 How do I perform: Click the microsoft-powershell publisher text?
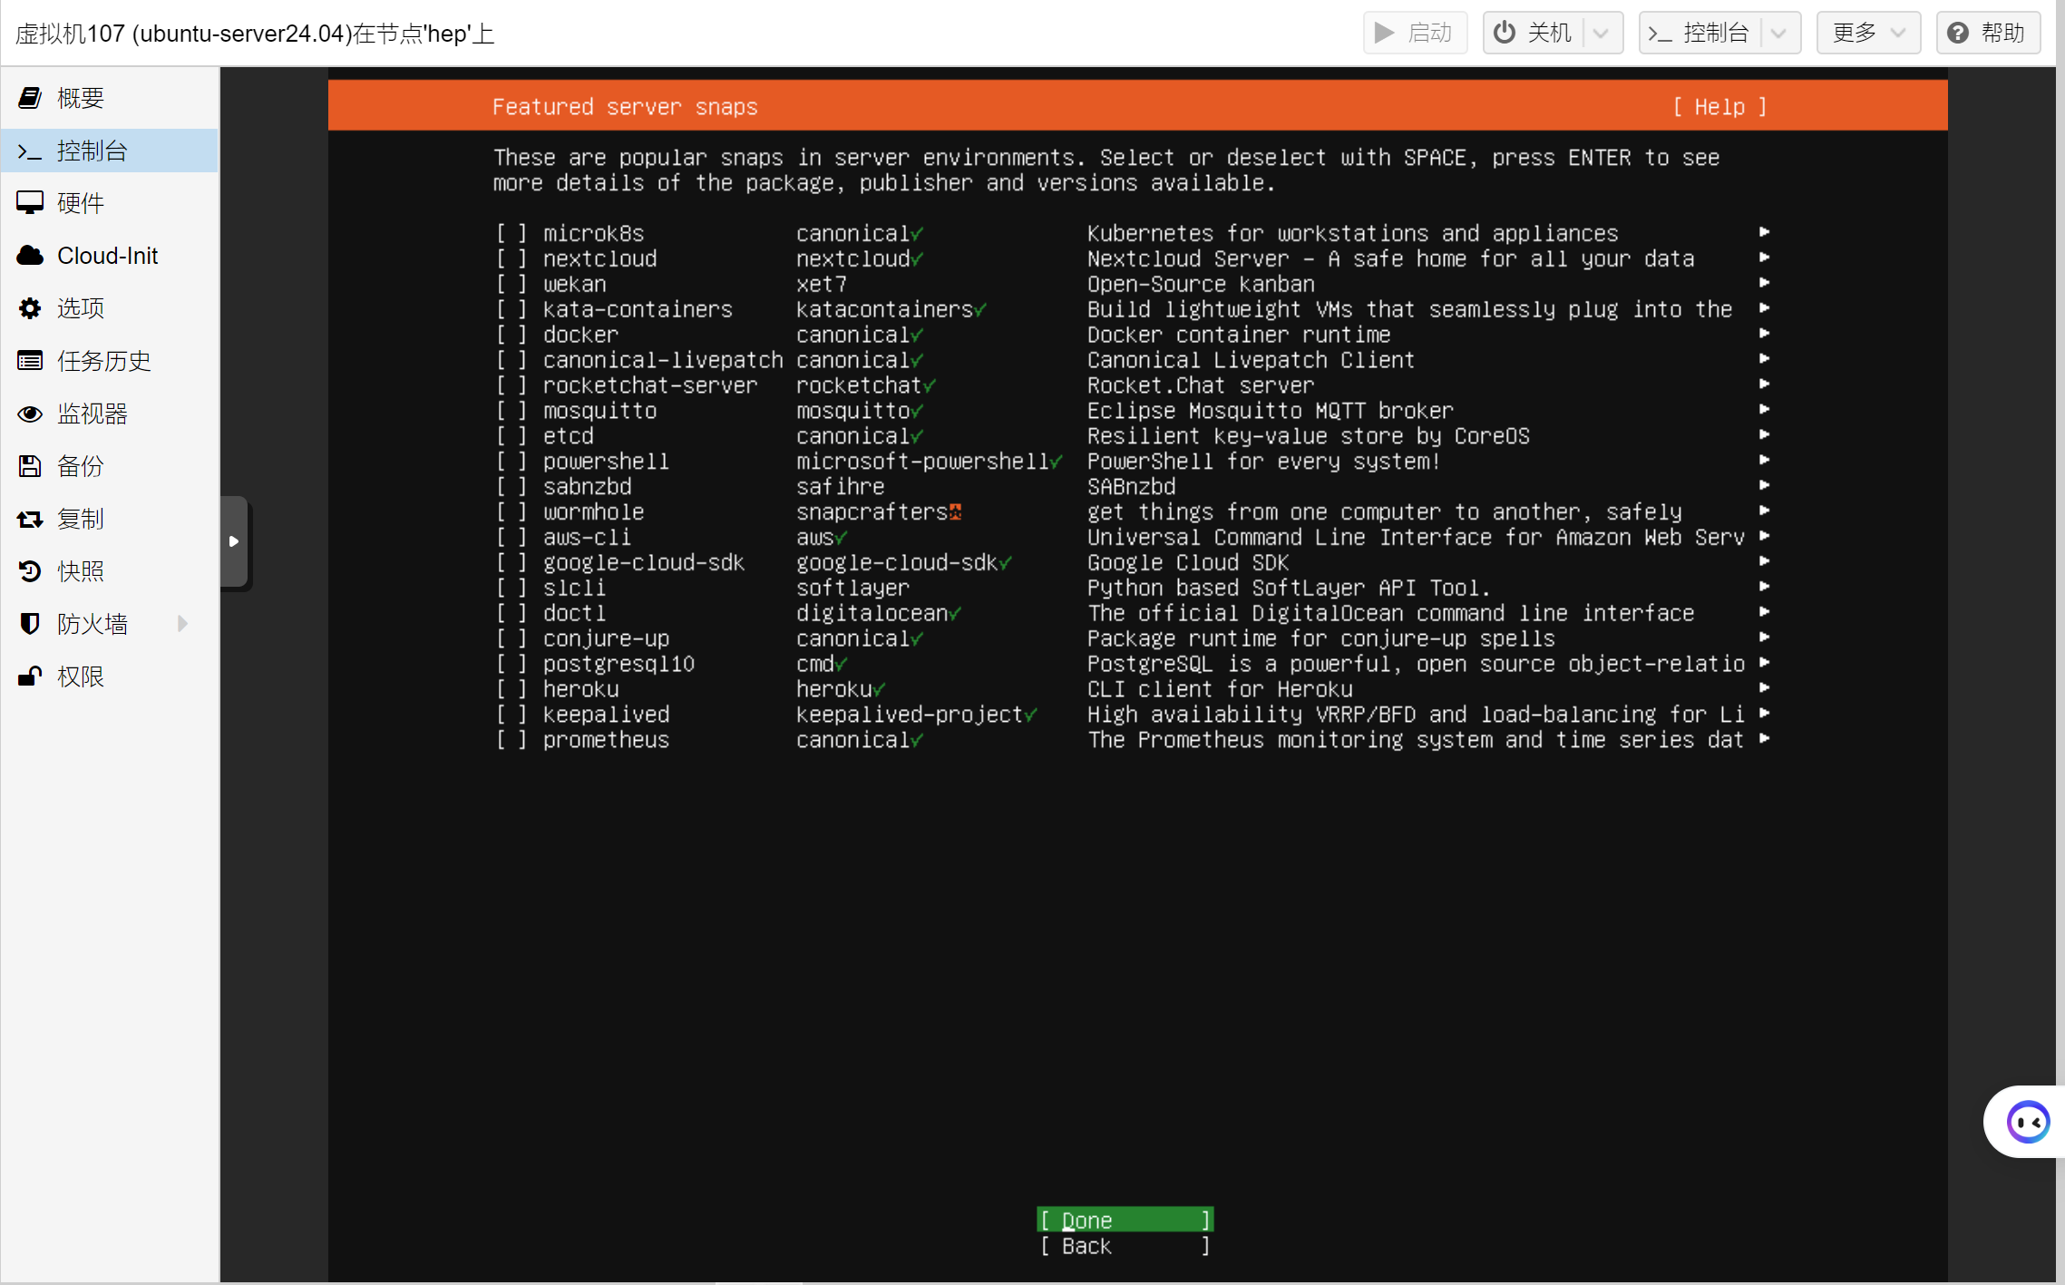(922, 462)
